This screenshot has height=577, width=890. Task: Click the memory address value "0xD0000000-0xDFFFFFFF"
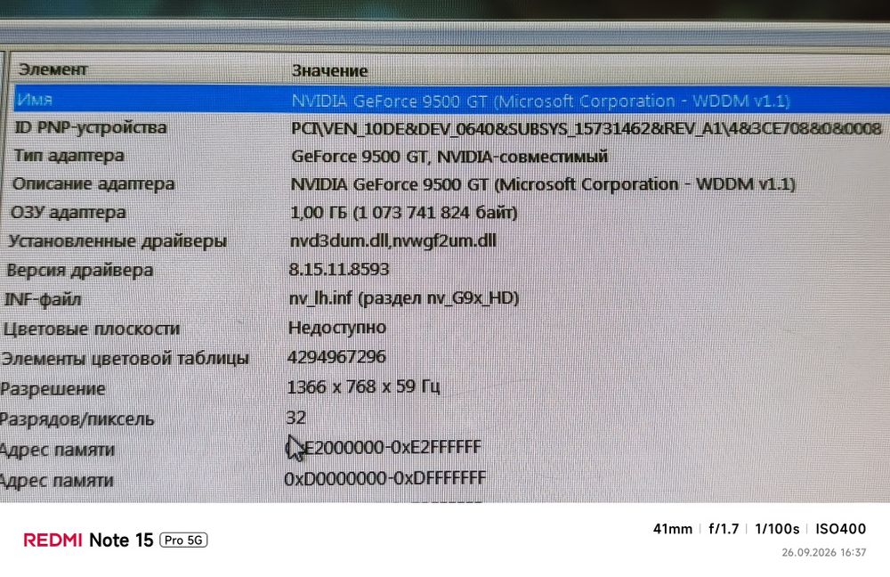pyautogui.click(x=384, y=479)
